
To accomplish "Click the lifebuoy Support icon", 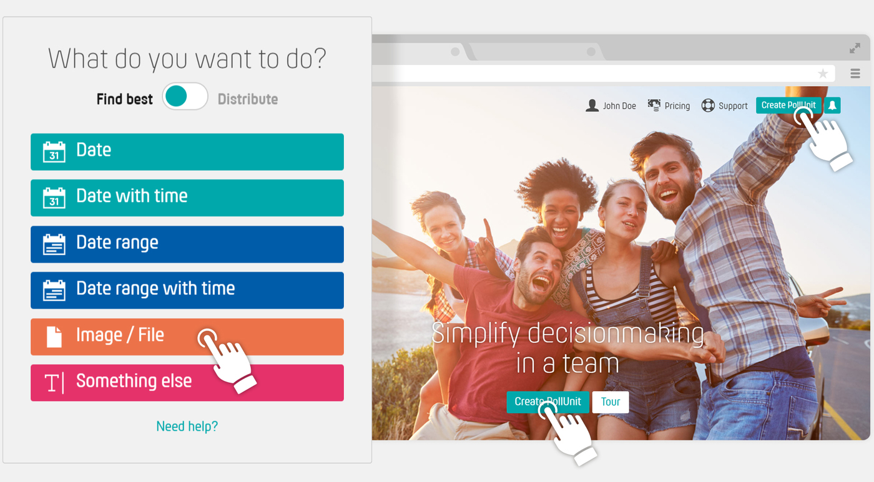I will point(707,105).
